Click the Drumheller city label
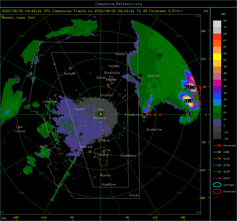 tap(154, 130)
